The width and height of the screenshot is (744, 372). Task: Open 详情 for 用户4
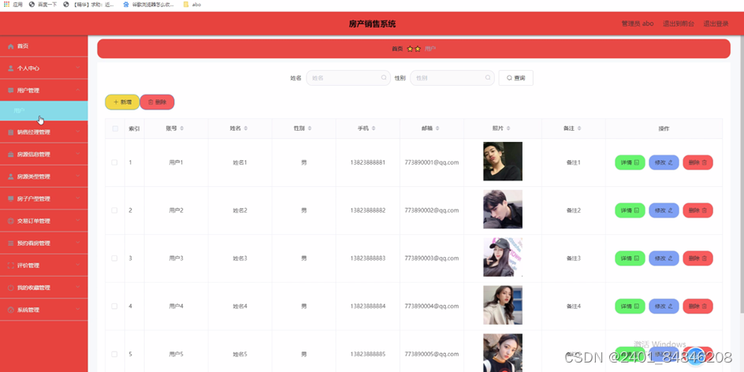[x=630, y=306]
